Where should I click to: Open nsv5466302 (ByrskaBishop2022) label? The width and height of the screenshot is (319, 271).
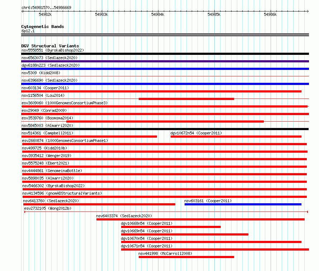(53, 186)
